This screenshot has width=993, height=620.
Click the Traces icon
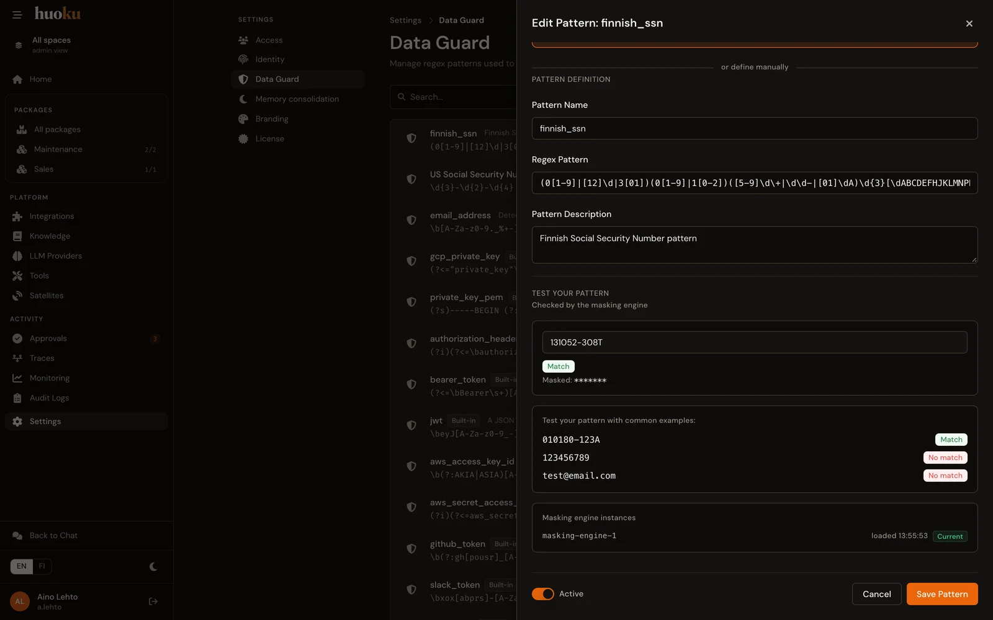[x=17, y=358]
